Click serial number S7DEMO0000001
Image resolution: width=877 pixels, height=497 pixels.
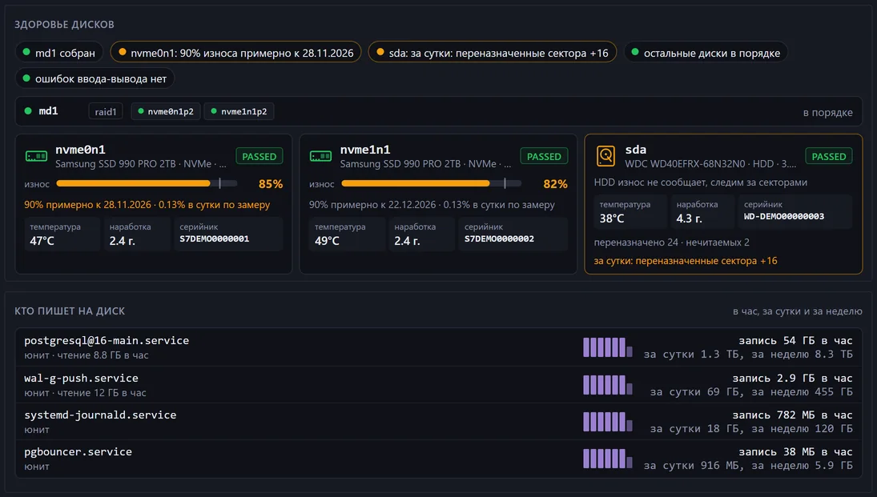coord(214,238)
